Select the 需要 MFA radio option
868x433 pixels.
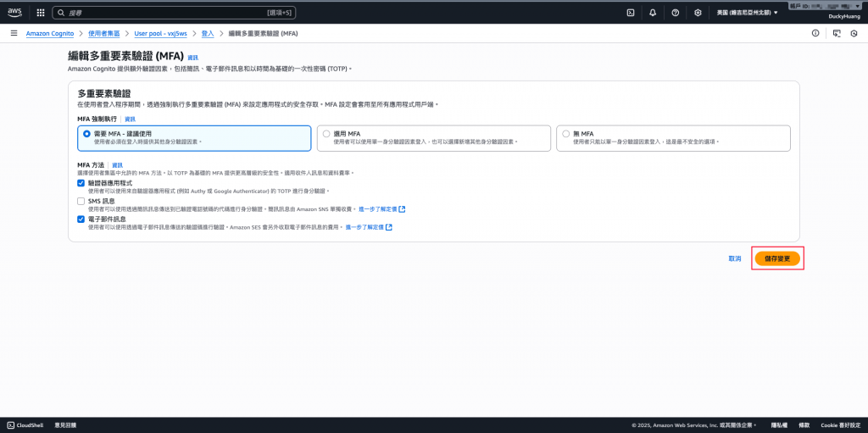pos(86,133)
